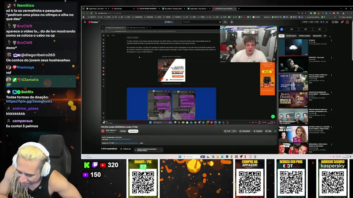This screenshot has width=353, height=198.
Task: Open the FÓRUNS bookmarks folder
Action: tap(167, 17)
